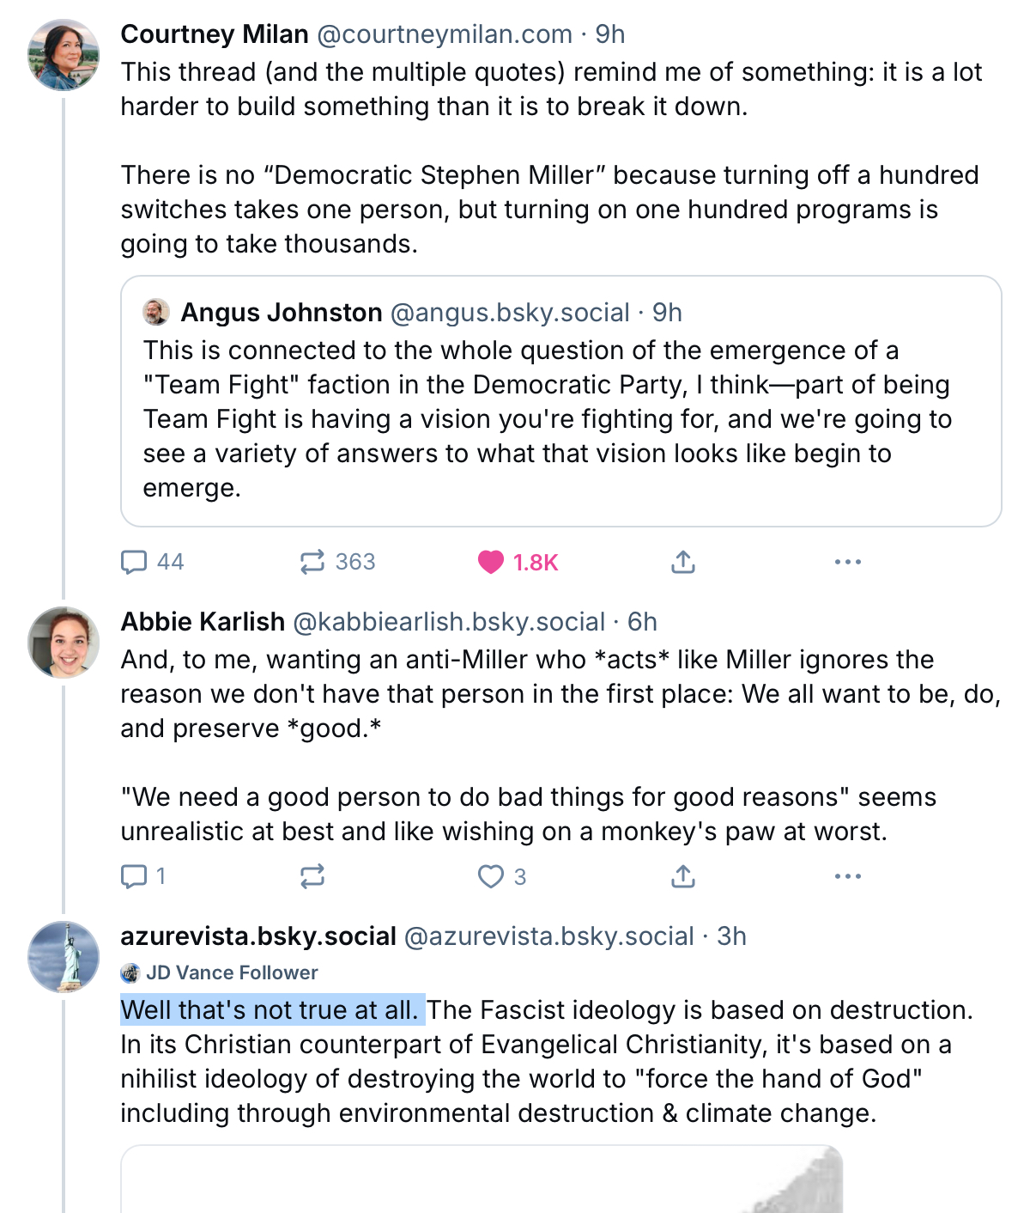Screen dimensions: 1030x1213
Task: Open Courtney Milan's profile avatar
Action: coord(64,55)
